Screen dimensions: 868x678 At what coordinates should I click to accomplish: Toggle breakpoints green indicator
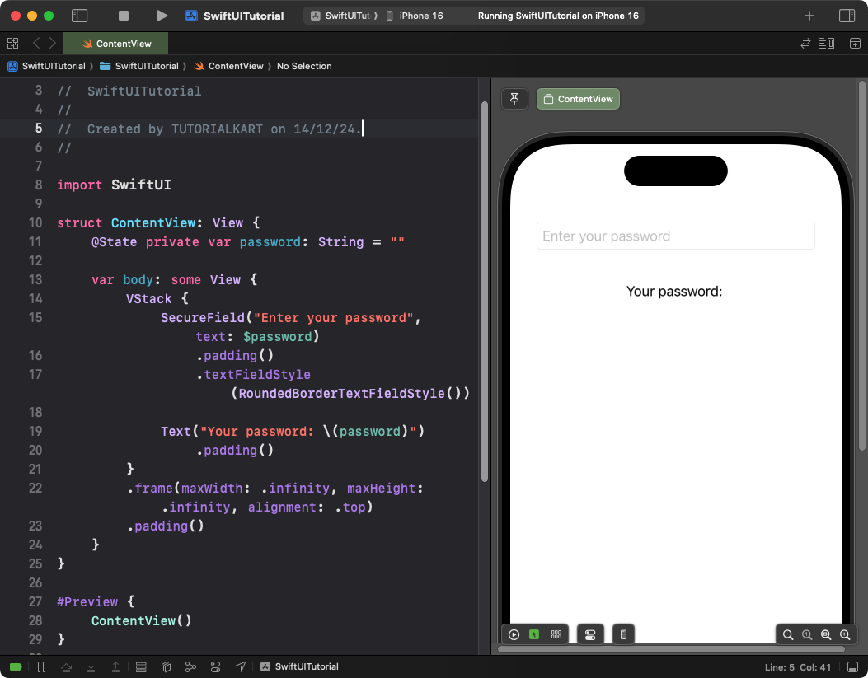[x=16, y=666]
